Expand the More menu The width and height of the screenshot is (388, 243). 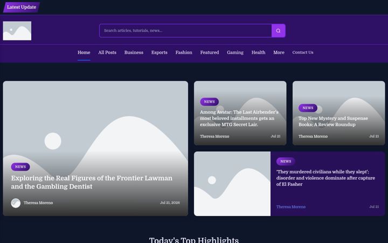point(279,52)
